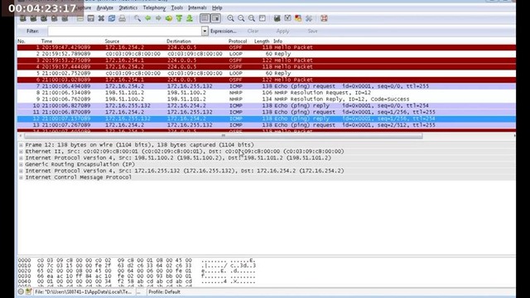The width and height of the screenshot is (530, 298).
Task: Click the Resize all columns icon
Action: click(x=263, y=18)
